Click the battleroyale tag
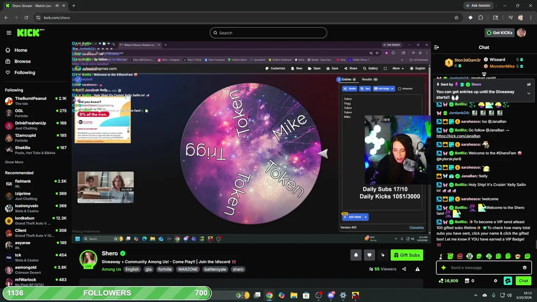The width and height of the screenshot is (537, 302). tap(215, 269)
